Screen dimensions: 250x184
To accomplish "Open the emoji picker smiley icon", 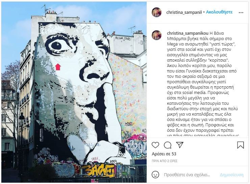I will pyautogui.click(x=155, y=175).
